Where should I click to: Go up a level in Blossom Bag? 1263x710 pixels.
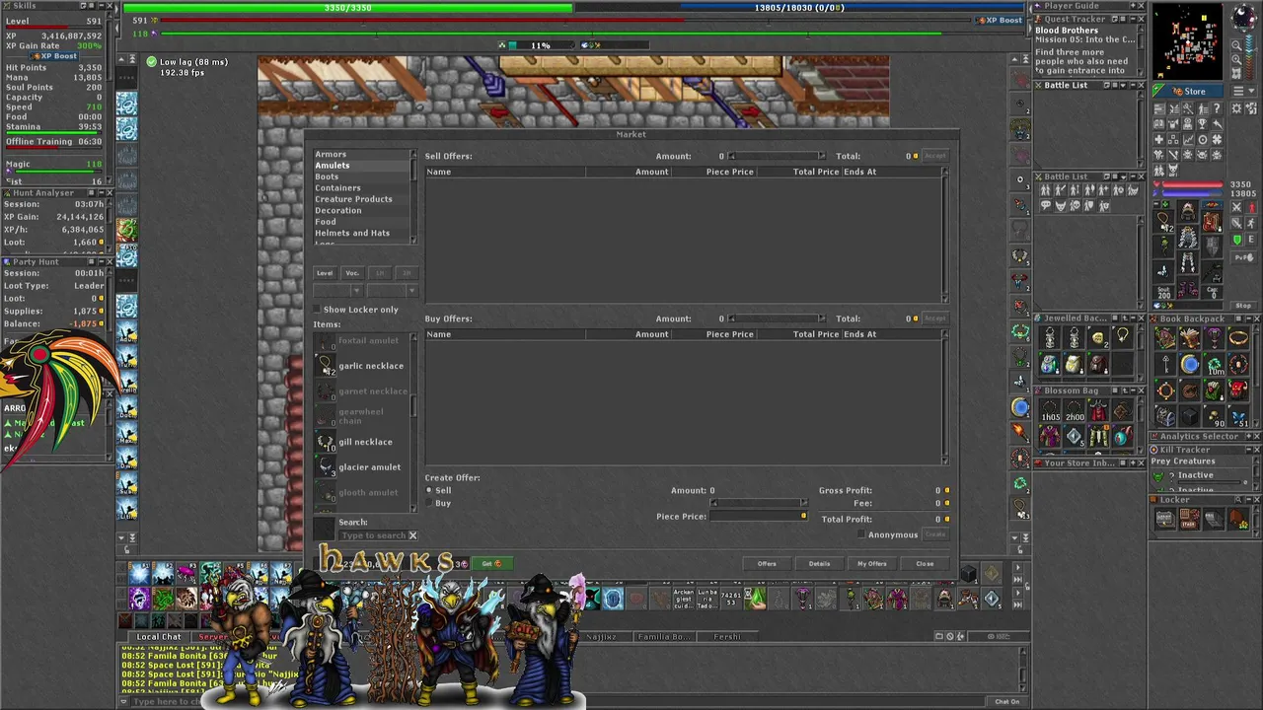pyautogui.click(x=1125, y=390)
